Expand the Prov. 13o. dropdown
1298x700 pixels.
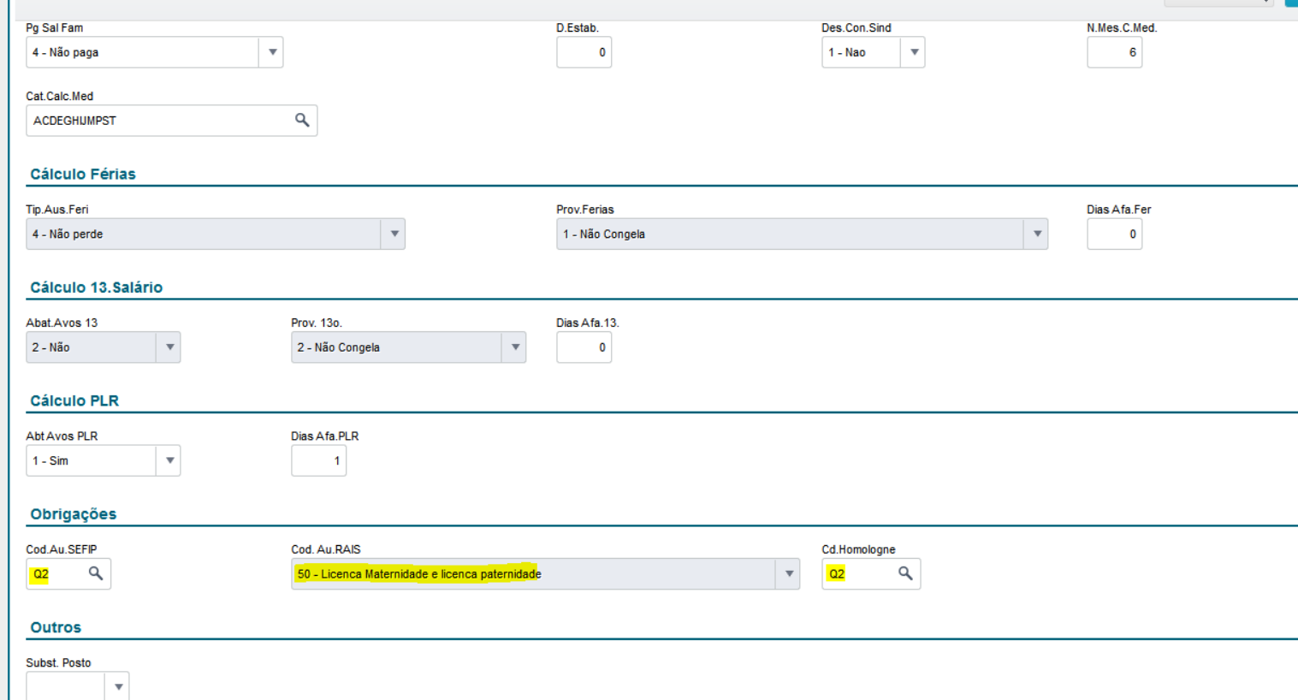pyautogui.click(x=515, y=347)
